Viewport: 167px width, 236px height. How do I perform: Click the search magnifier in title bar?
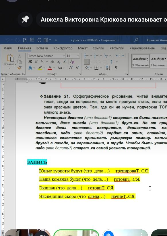136,40
